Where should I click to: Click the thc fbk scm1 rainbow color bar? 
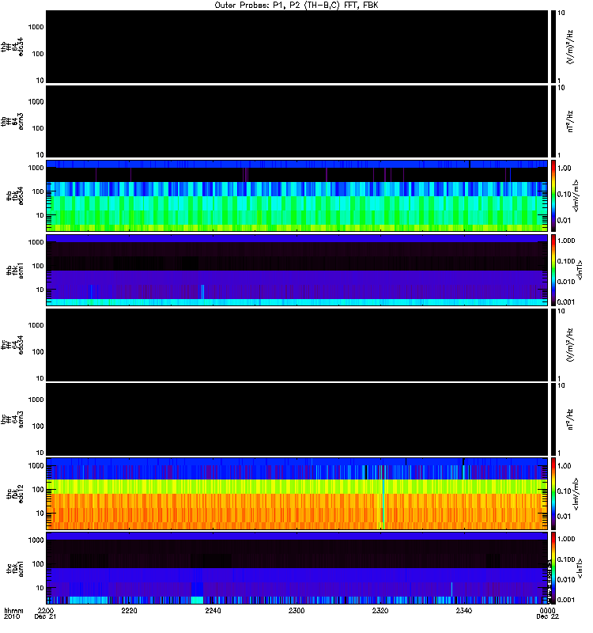pyautogui.click(x=553, y=567)
